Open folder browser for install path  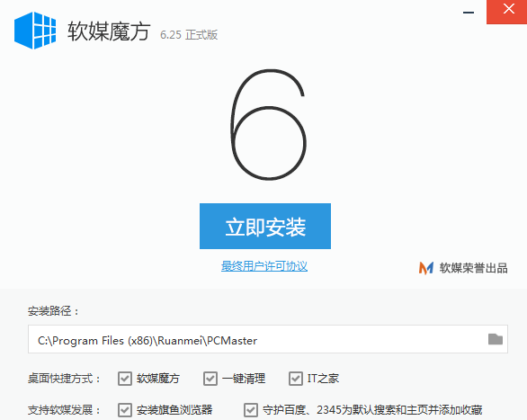[x=495, y=339]
